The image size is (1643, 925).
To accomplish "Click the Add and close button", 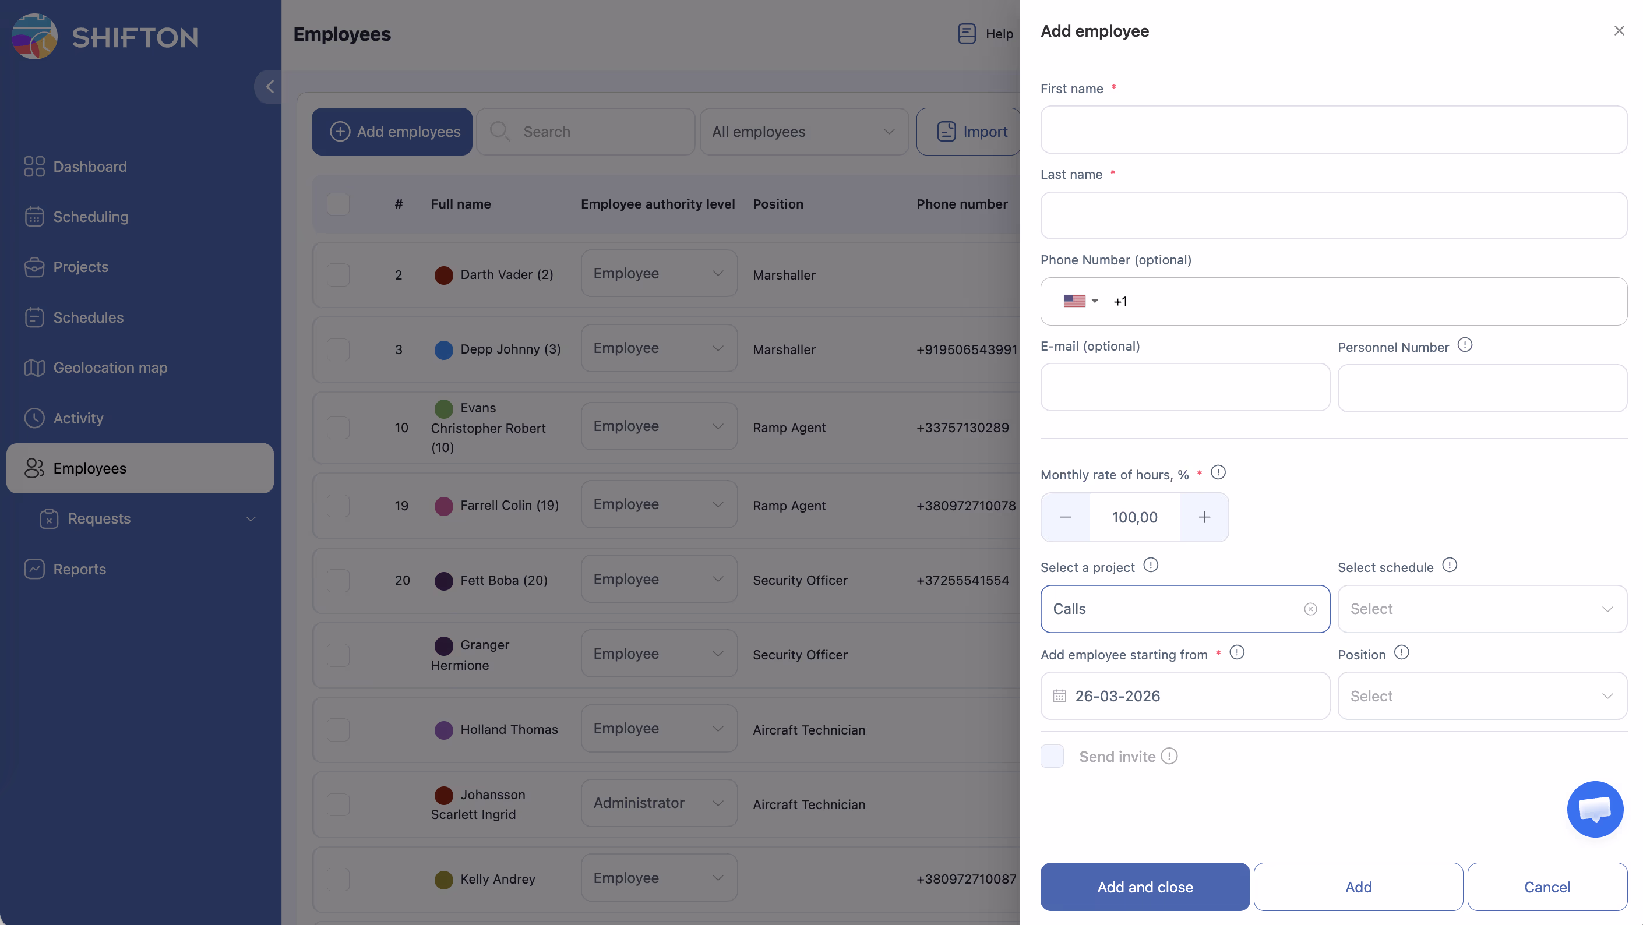I will click(1144, 887).
